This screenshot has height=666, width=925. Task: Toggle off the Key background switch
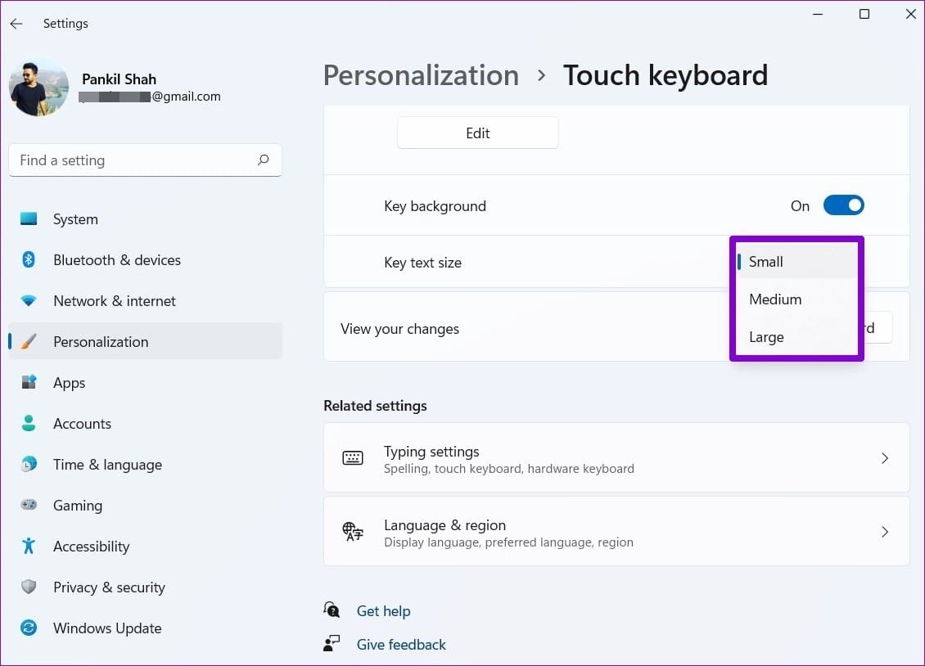844,205
